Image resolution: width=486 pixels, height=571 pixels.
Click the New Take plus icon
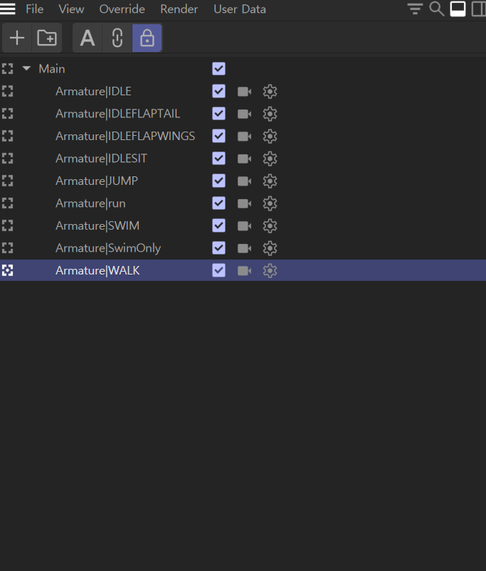(17, 38)
